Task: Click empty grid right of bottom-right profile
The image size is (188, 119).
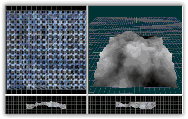Action: click(169, 105)
